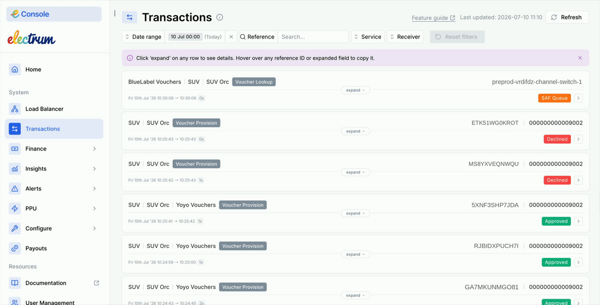Dismiss the purple info banner
The image size is (600, 305).
point(580,58)
